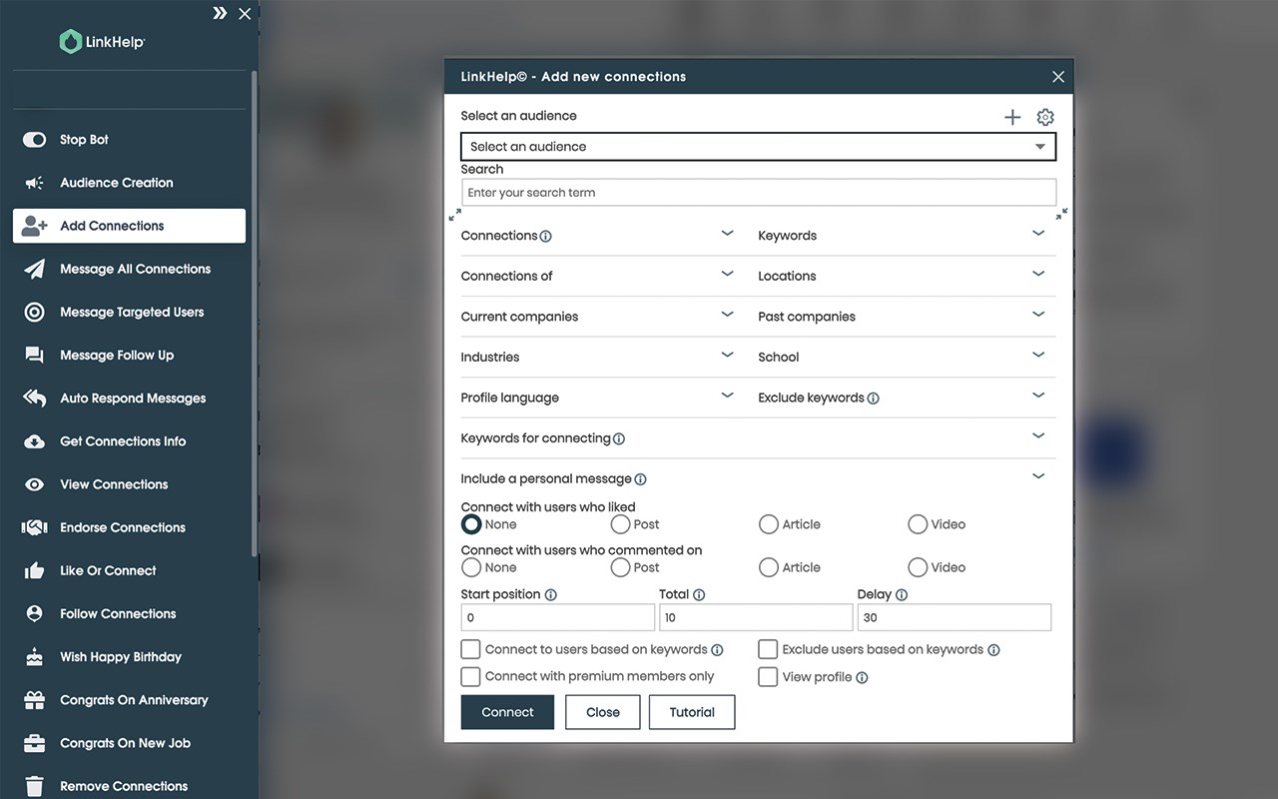Click the Message All Connections paper-plane icon

34,269
